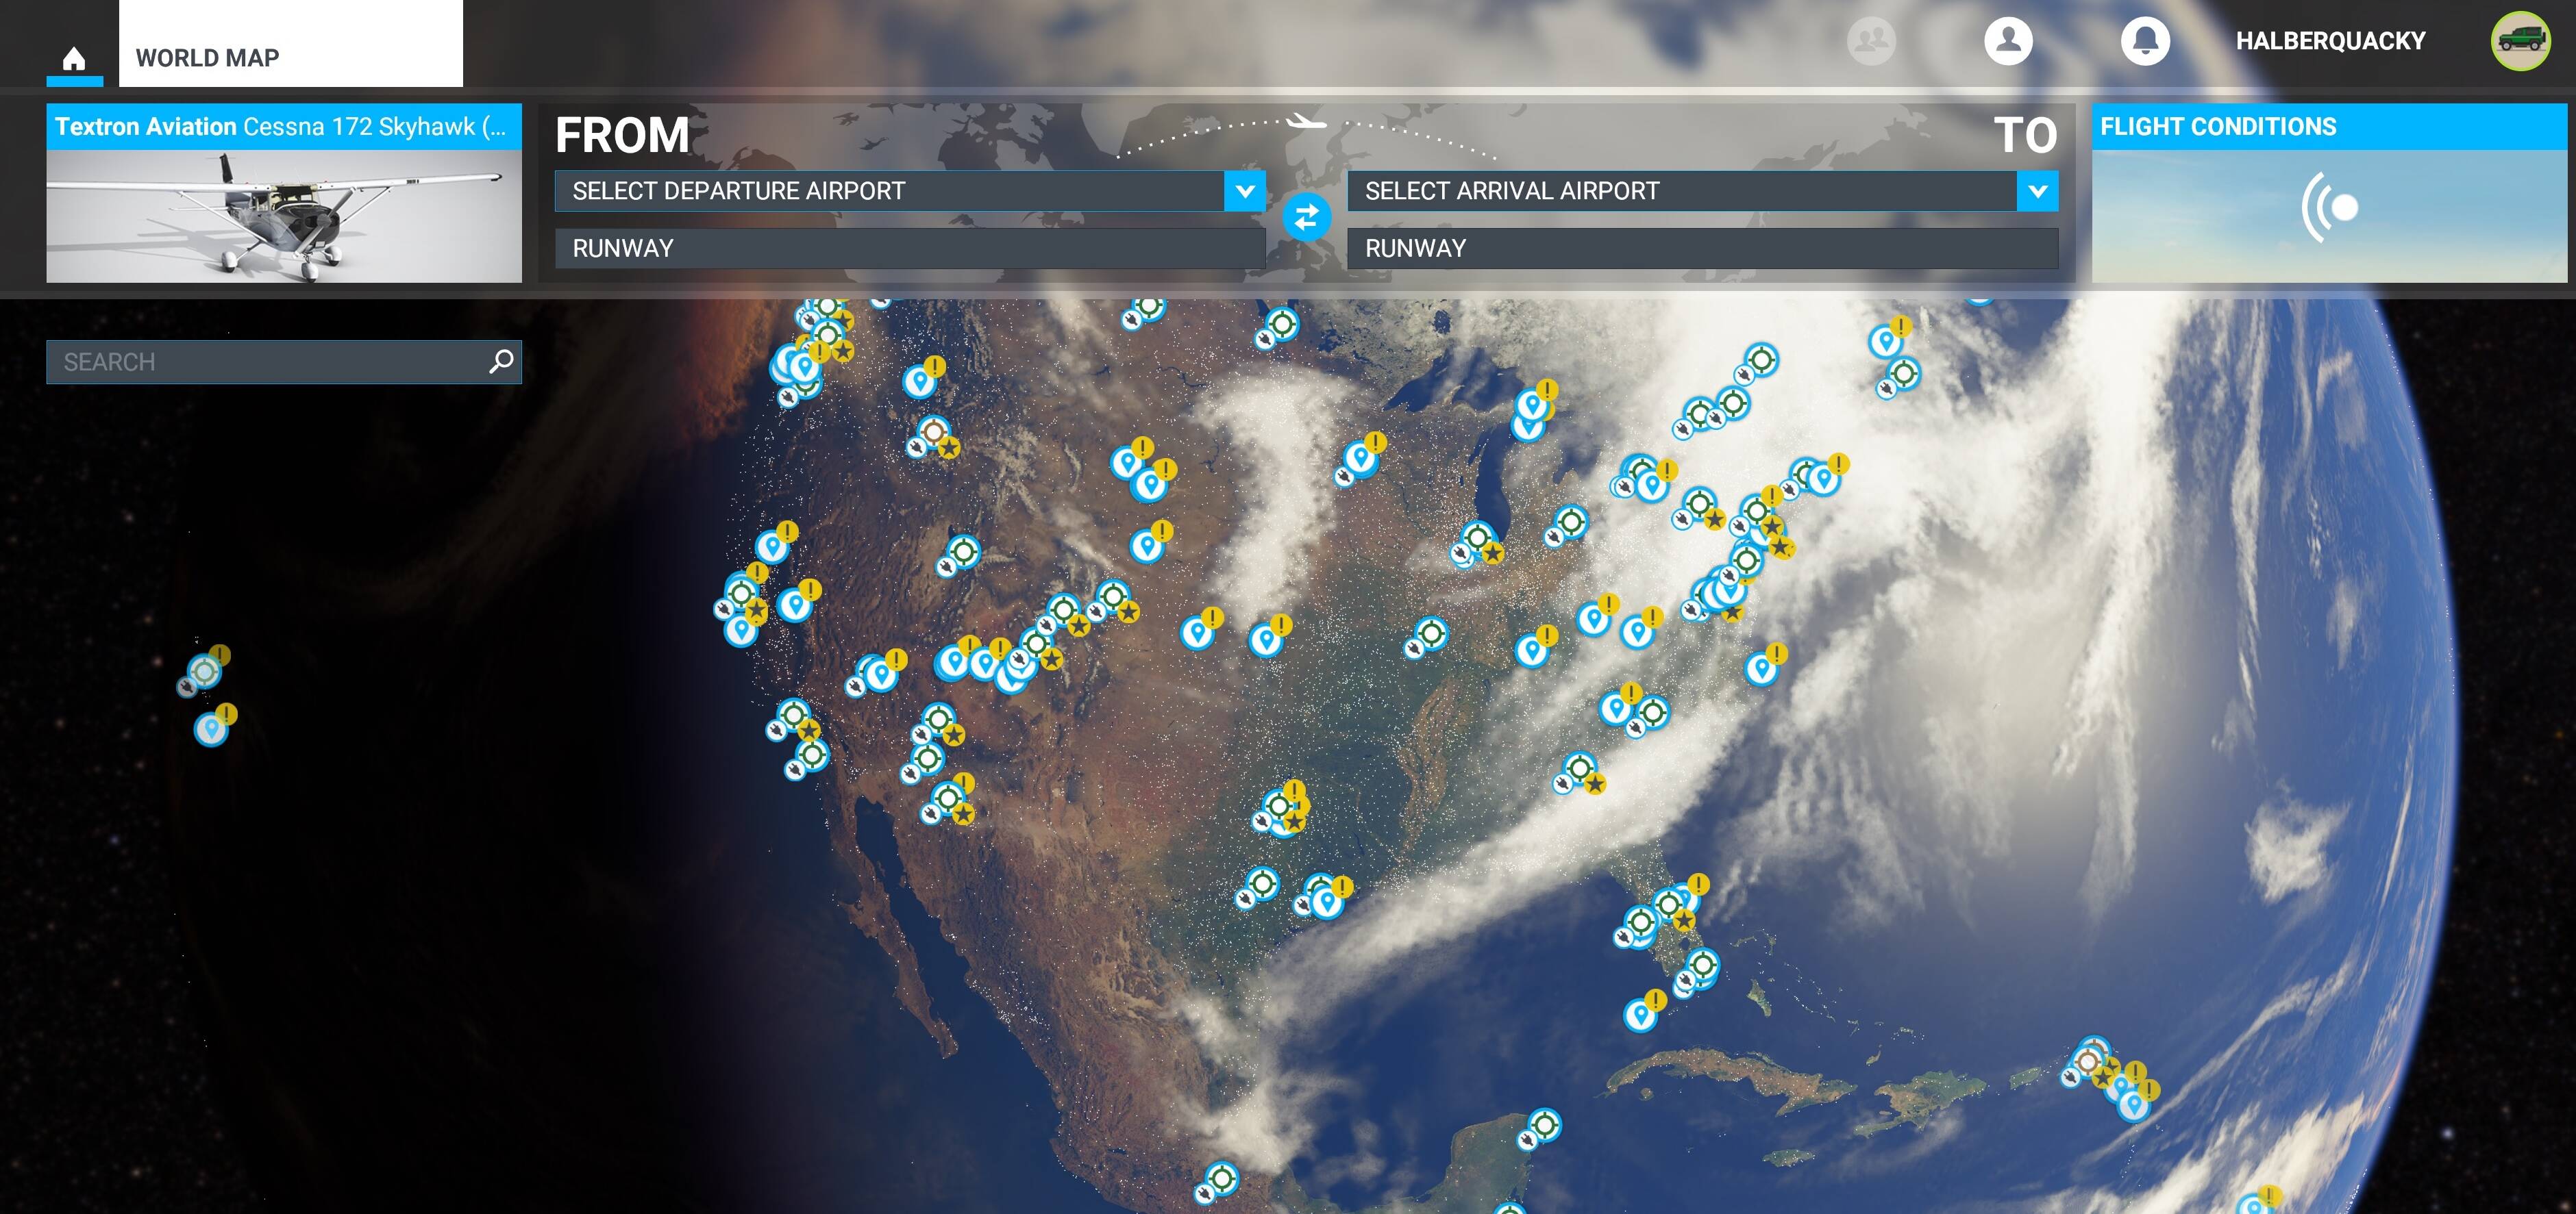
Task: Select the Calgary area brown starred marker
Action: click(x=933, y=433)
